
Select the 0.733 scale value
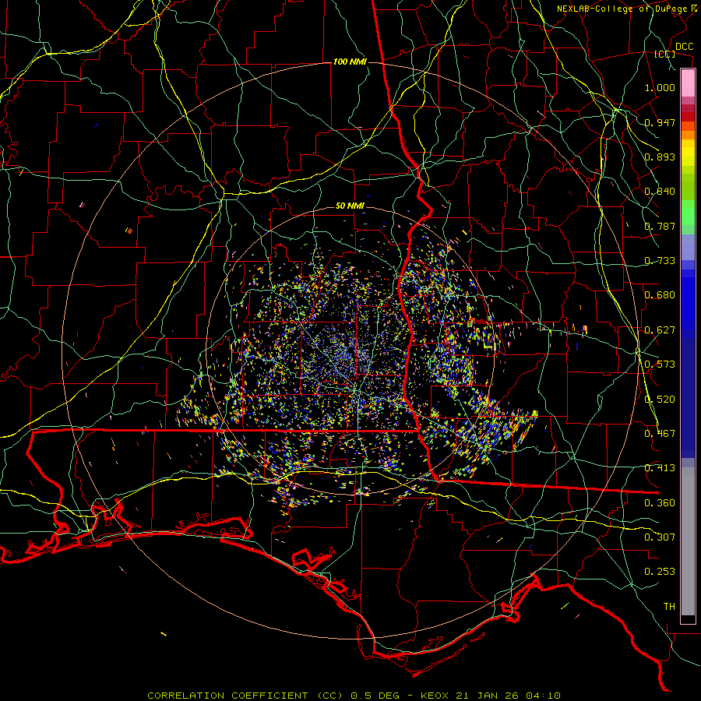pyautogui.click(x=660, y=261)
